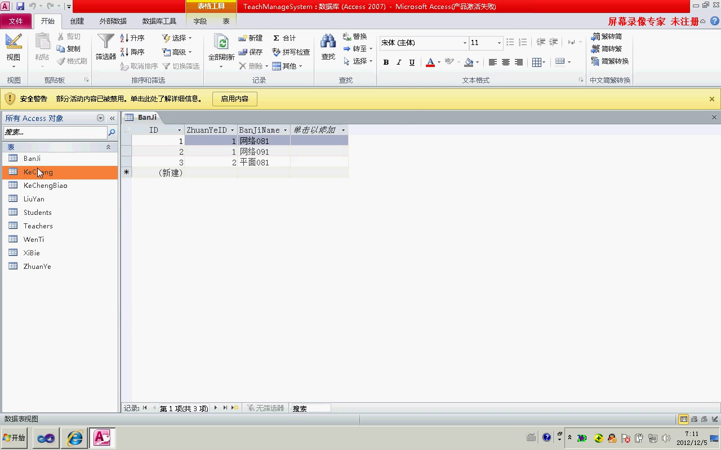Click 启用内容 enable content button

click(x=234, y=99)
